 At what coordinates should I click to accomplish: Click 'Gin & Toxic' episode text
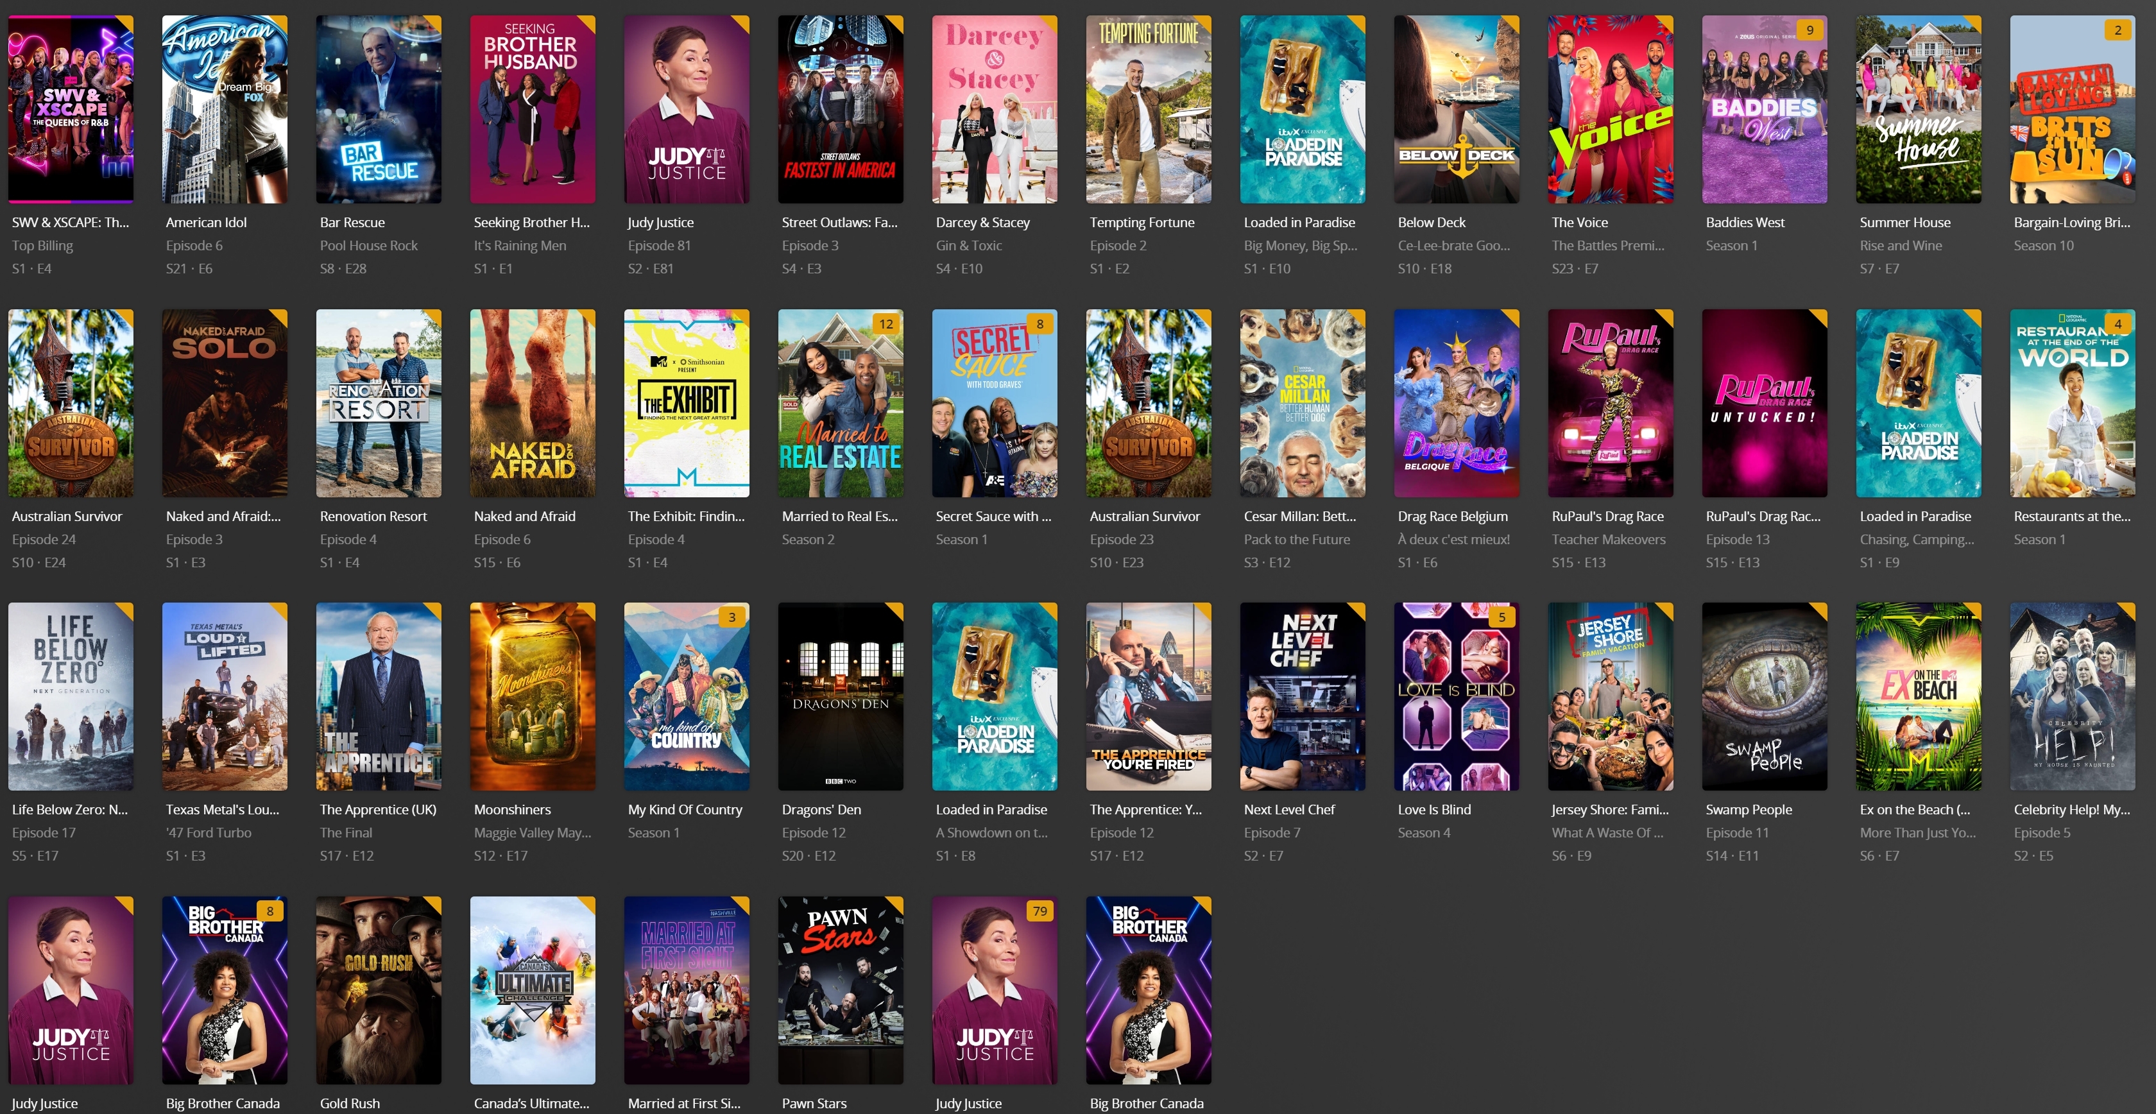coord(968,246)
